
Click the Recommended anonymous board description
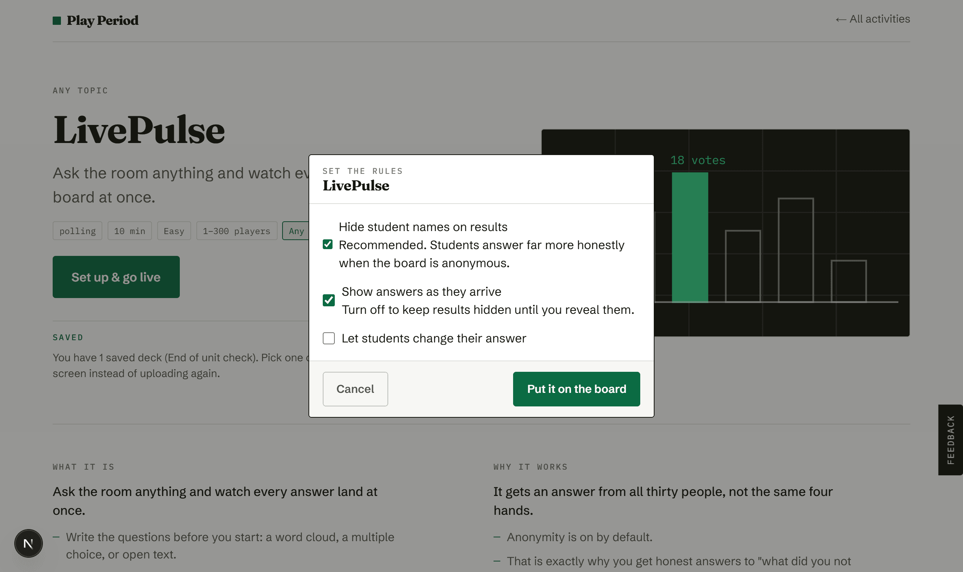pos(481,254)
